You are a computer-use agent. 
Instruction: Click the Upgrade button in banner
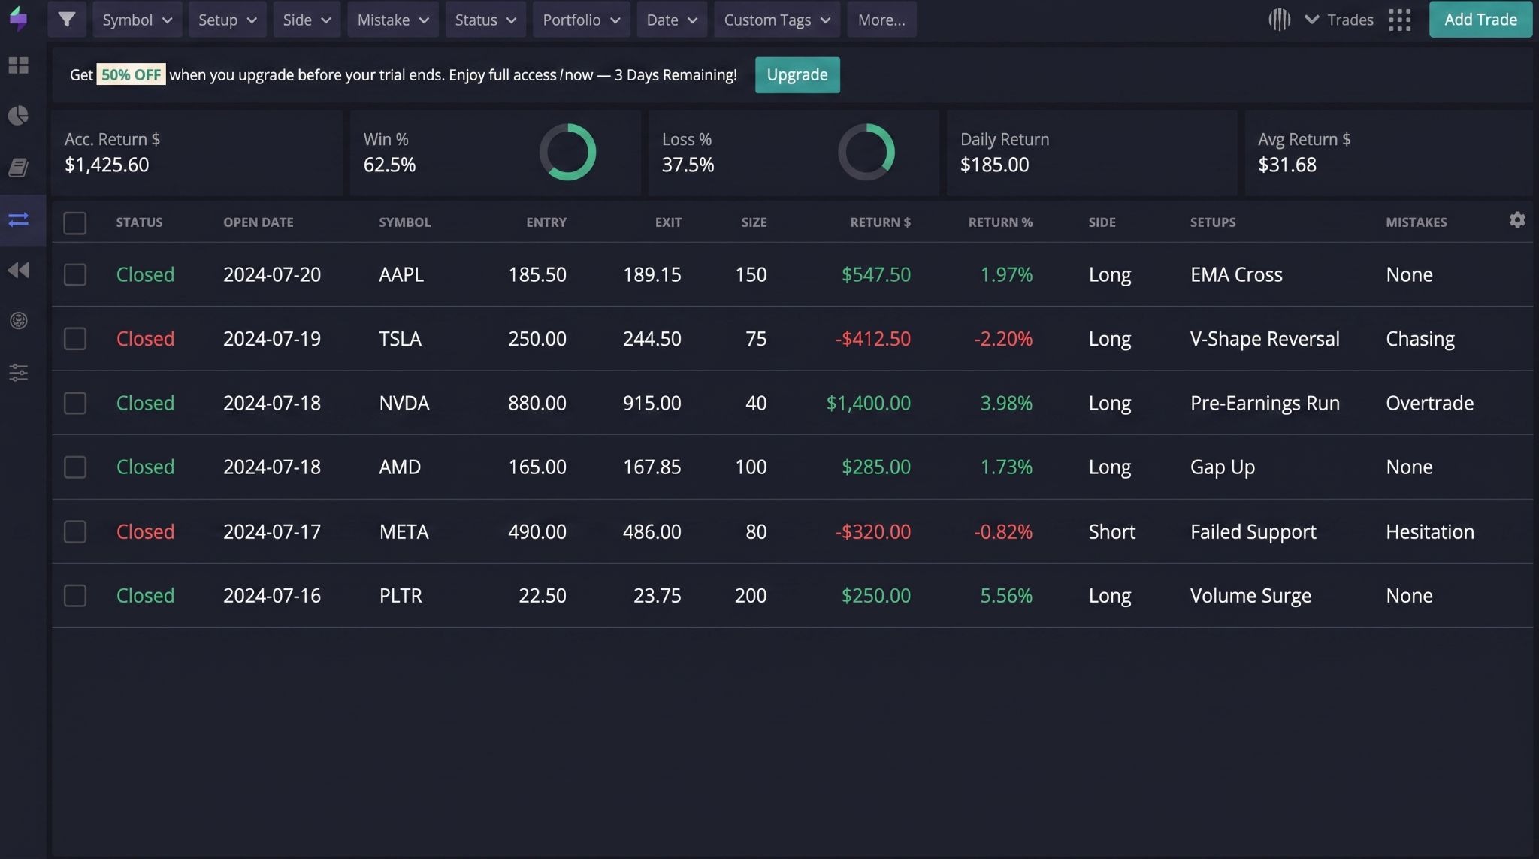pyautogui.click(x=797, y=75)
